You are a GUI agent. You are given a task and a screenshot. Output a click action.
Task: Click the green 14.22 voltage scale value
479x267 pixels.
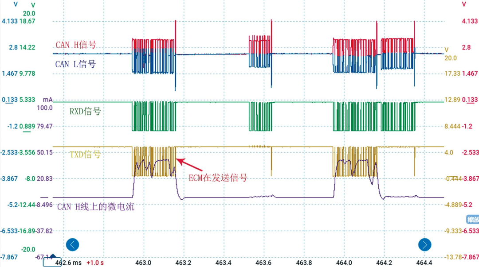[x=27, y=47]
